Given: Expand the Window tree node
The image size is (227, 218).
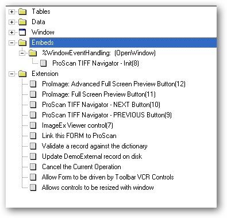Looking at the screenshot, I should (11, 32).
